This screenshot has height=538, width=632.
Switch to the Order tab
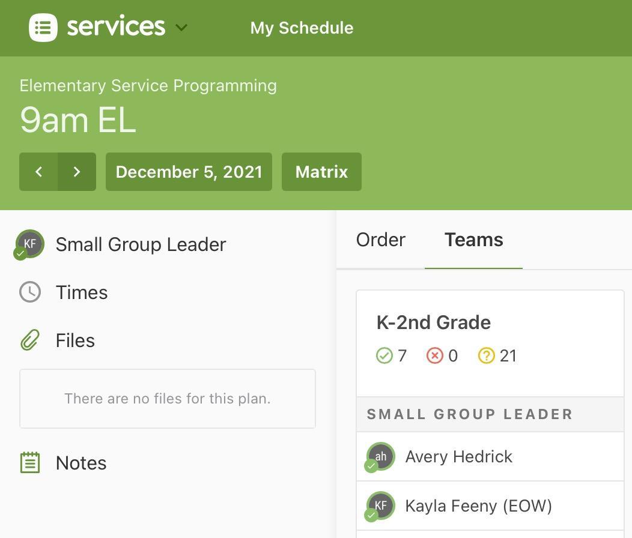tap(380, 240)
